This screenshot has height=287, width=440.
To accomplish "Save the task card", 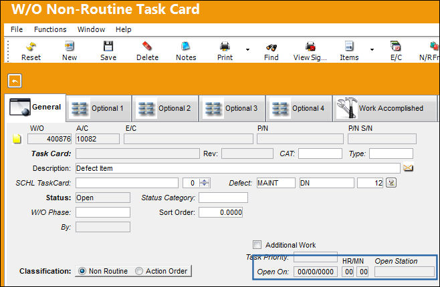I will 108,51.
